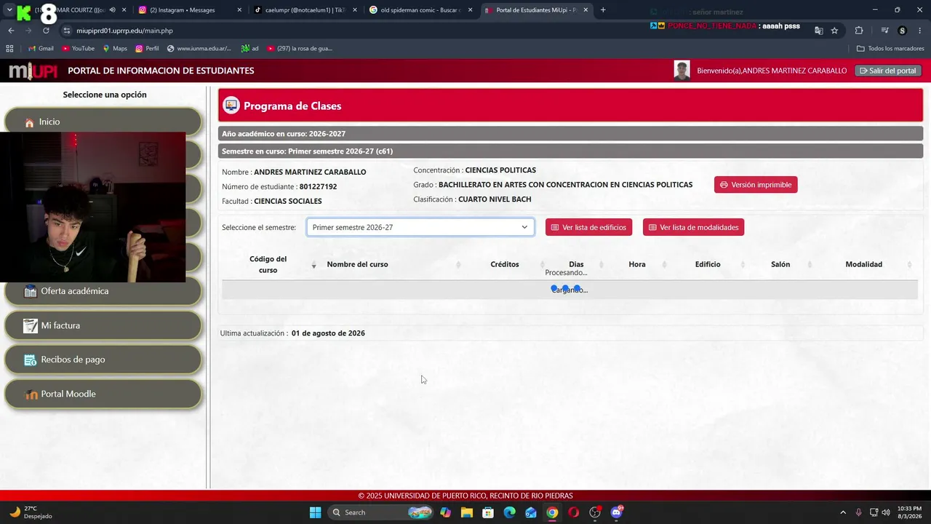
Task: Open the volume control tray icon
Action: pos(887,512)
